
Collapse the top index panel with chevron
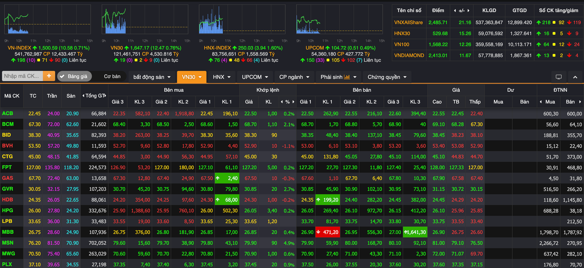pos(575,77)
